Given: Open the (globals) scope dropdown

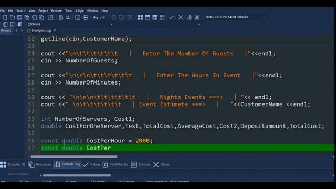Looking at the screenshot, I should click(70, 24).
